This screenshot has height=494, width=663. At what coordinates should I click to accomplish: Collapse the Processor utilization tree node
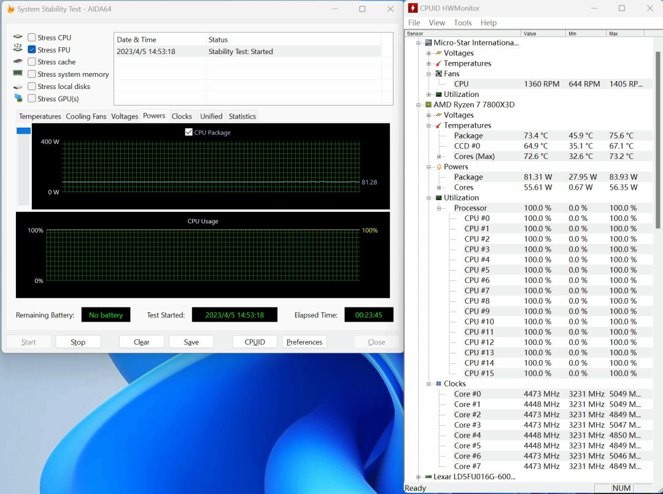coord(440,208)
